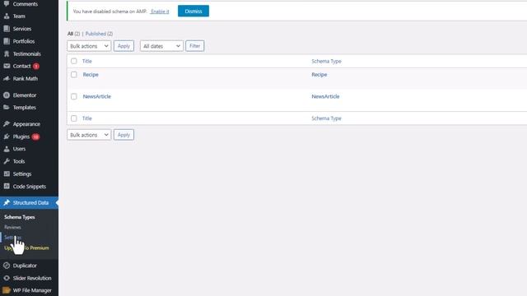
Task: Click the Code Snippets icon
Action: click(7, 187)
